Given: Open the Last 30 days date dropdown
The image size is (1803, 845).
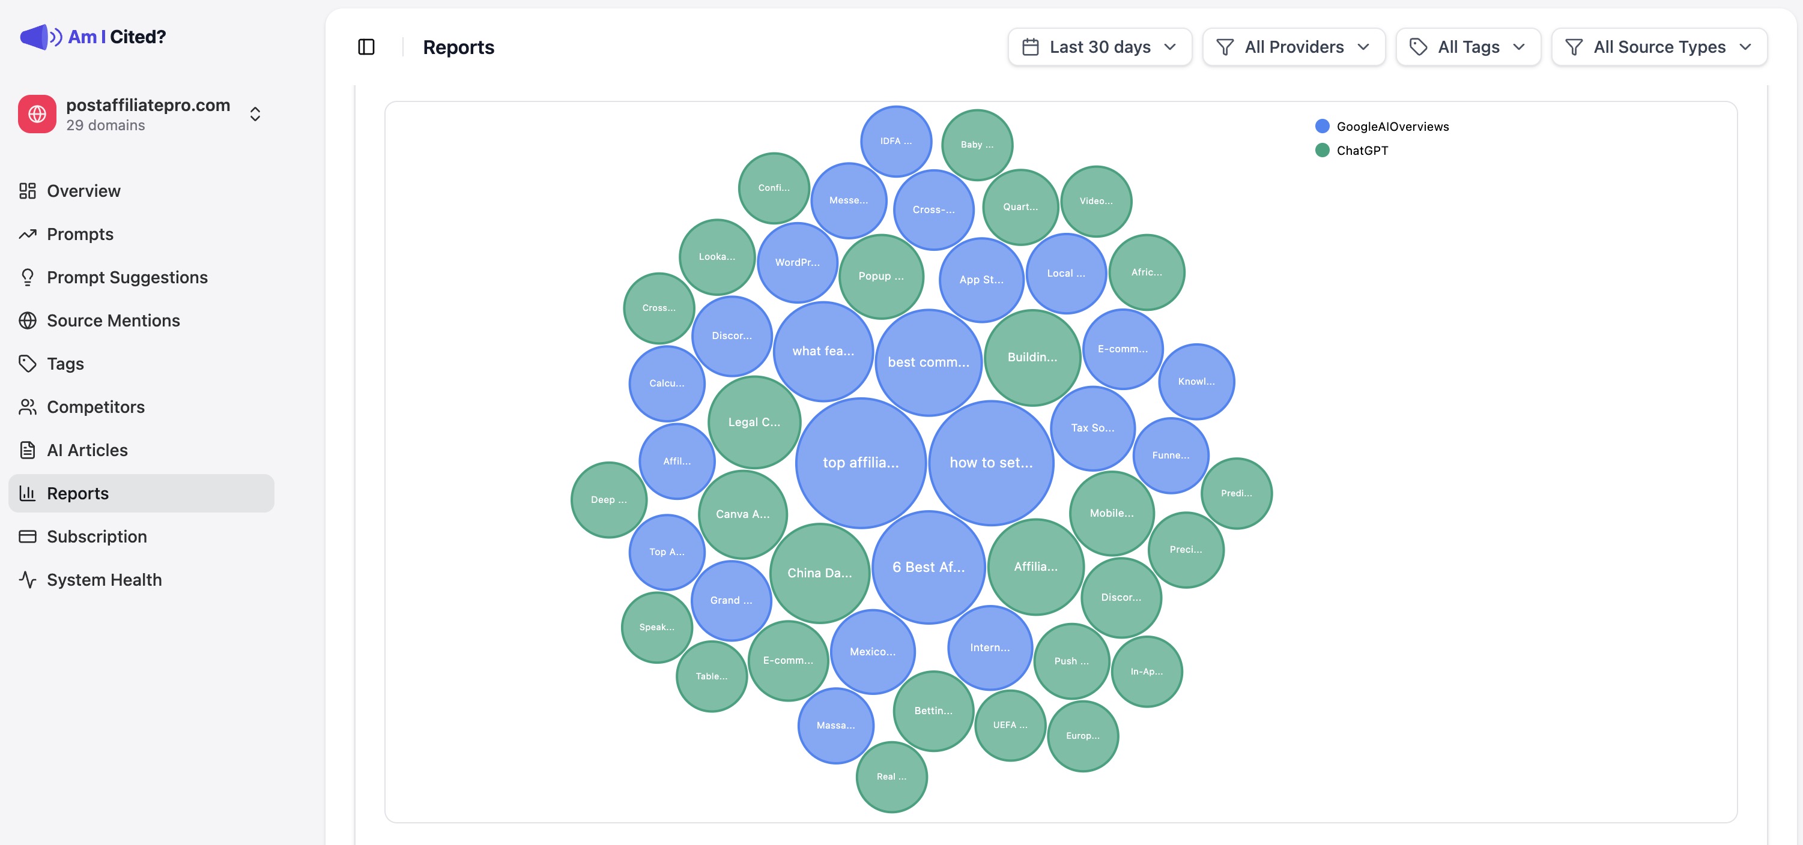Looking at the screenshot, I should 1099,47.
